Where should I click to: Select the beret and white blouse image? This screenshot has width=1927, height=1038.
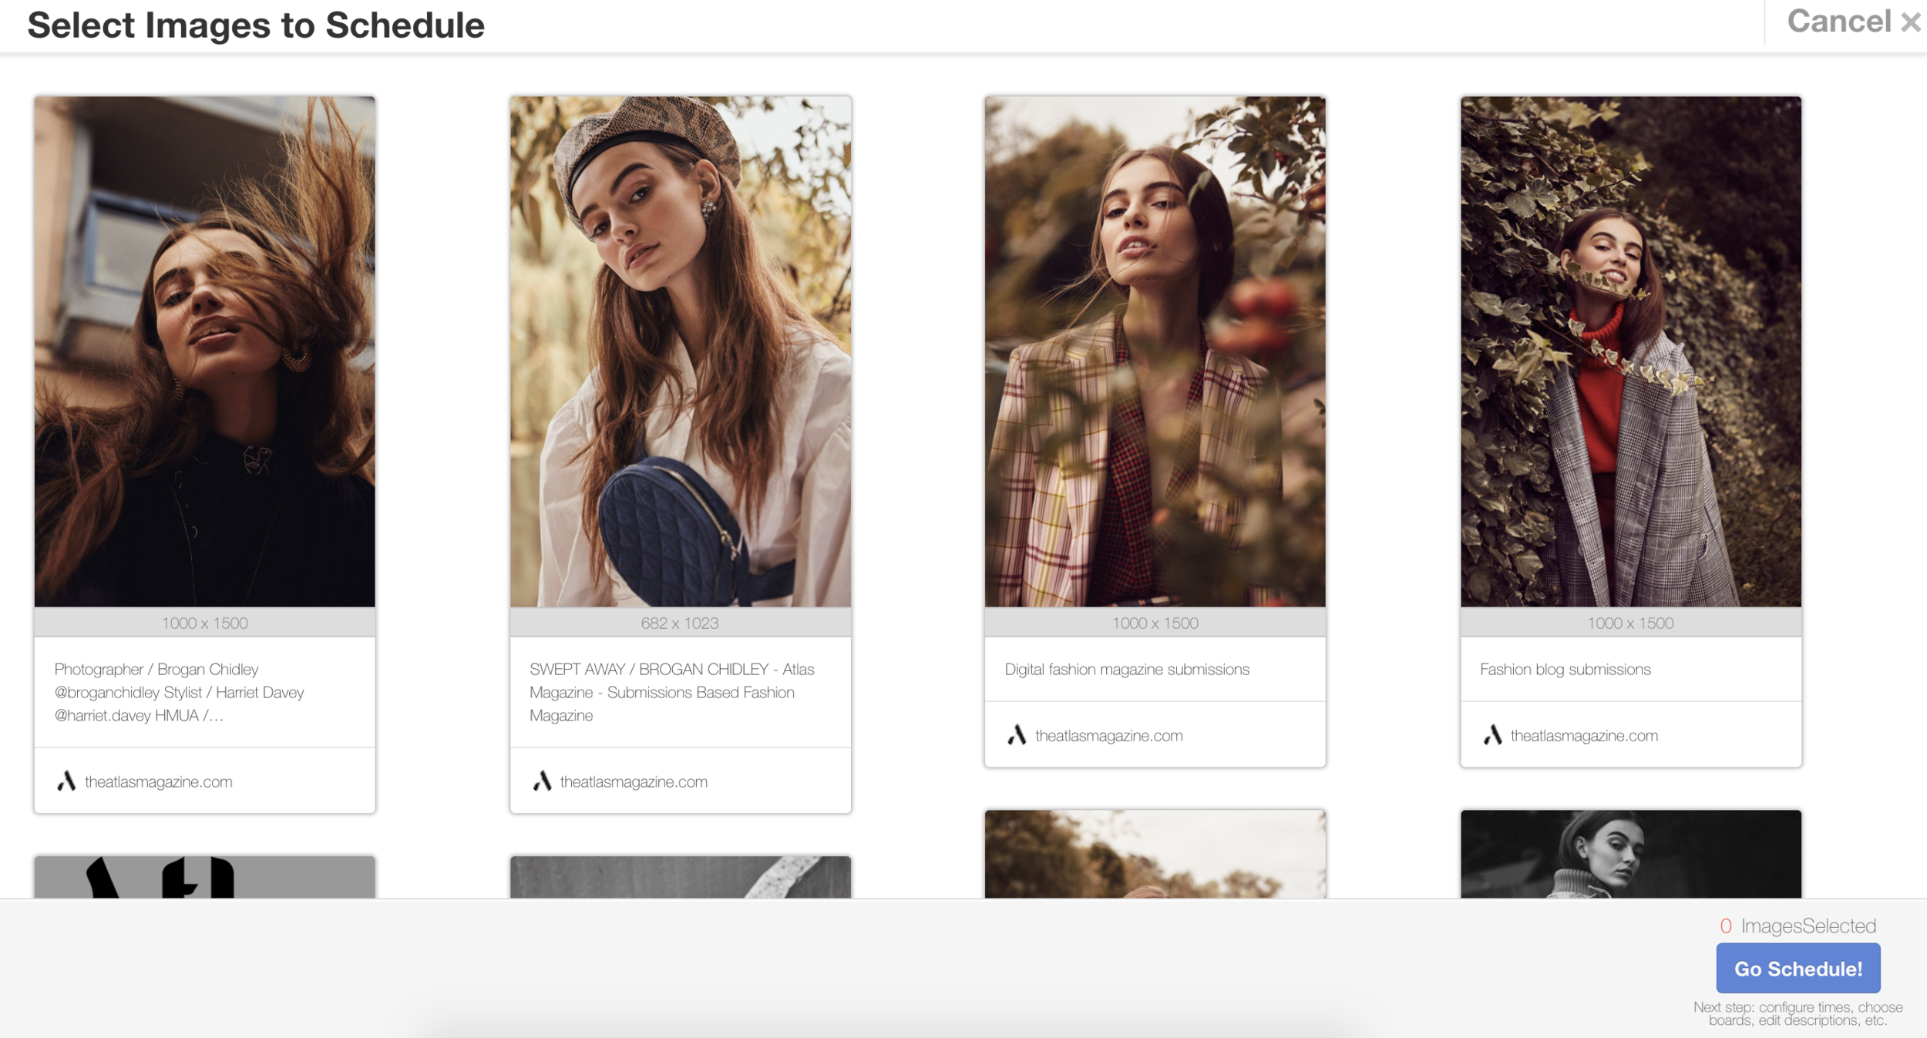click(680, 351)
